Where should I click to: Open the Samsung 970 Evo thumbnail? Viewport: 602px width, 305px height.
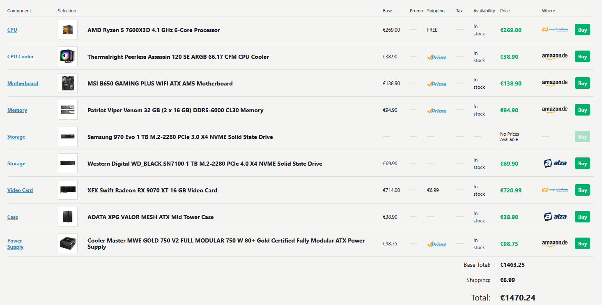point(68,136)
